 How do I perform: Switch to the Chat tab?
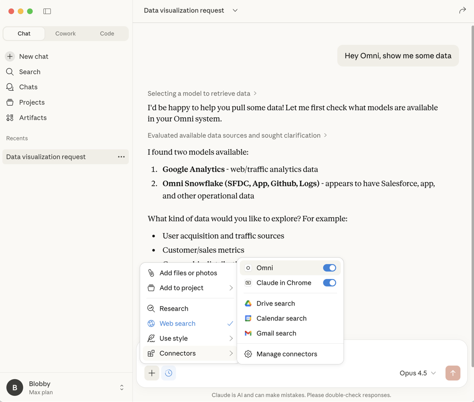click(x=24, y=34)
